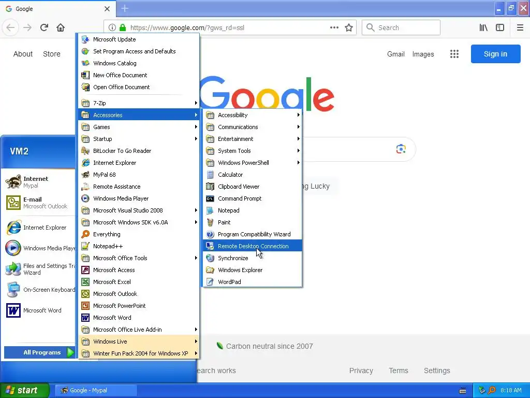
Task: Open Notepad from Accessories menu
Action: (252, 210)
